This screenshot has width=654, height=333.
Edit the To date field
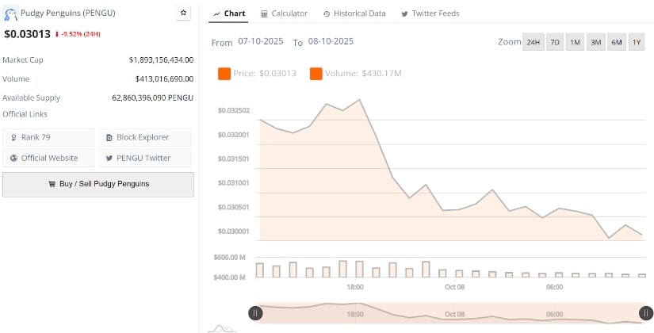tap(331, 42)
